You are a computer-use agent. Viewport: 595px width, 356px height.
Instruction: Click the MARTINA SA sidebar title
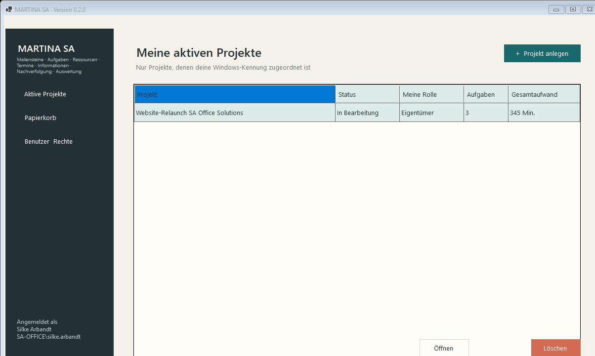point(46,49)
